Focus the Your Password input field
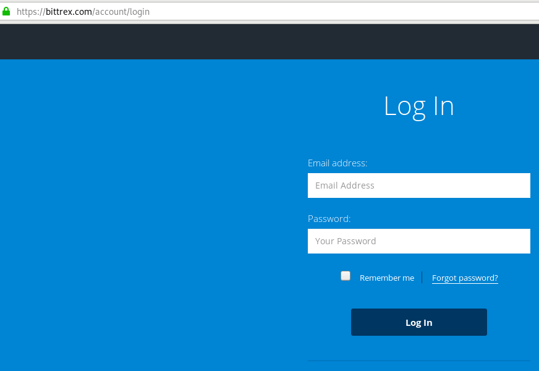539x371 pixels. (x=419, y=241)
